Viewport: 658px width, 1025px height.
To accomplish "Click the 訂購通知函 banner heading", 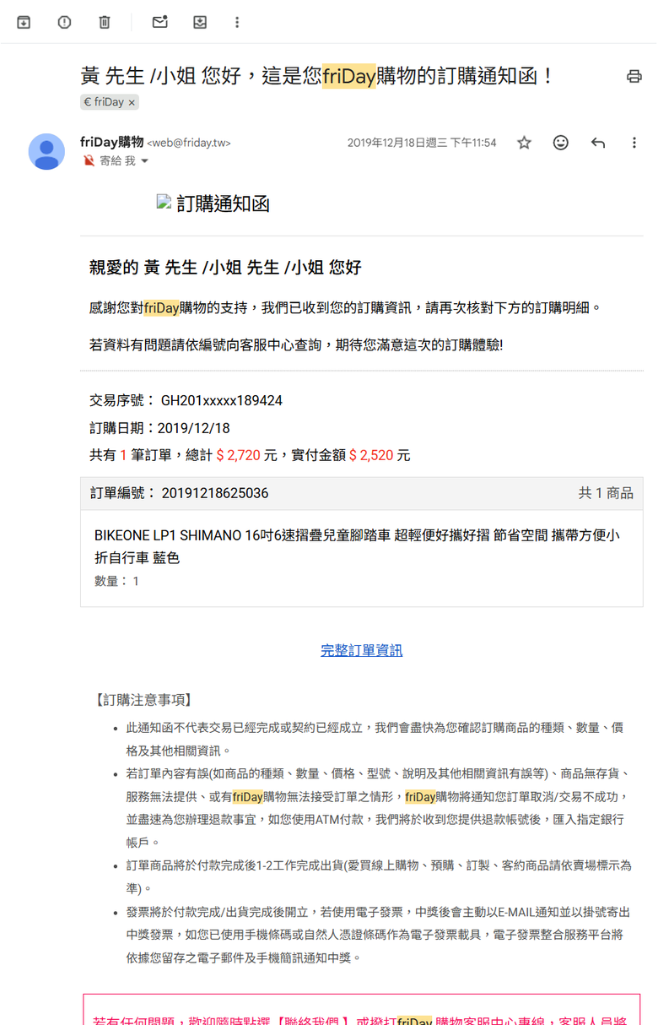I will point(223,203).
